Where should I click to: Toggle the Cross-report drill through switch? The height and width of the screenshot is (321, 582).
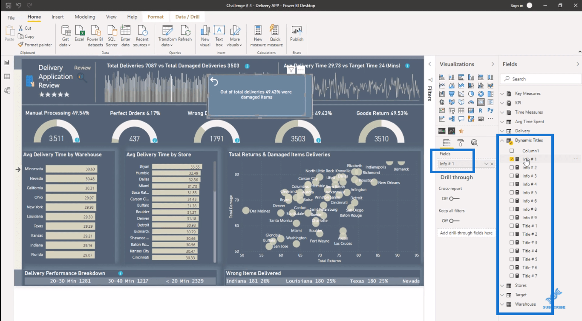coord(454,198)
